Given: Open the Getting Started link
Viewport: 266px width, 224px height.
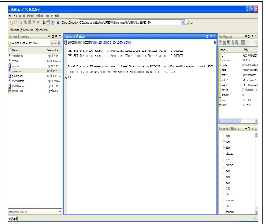Looking at the screenshot, I should point(124,43).
